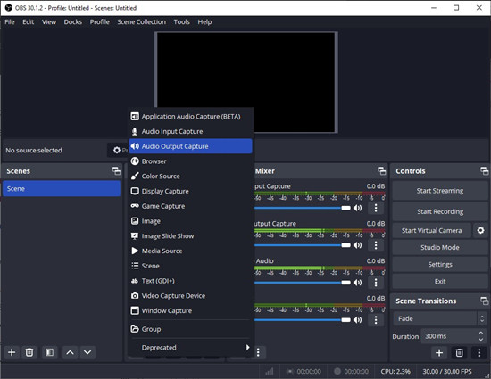Remove selected scene with trash icon
Screen dimensions: 491x379
(29, 352)
